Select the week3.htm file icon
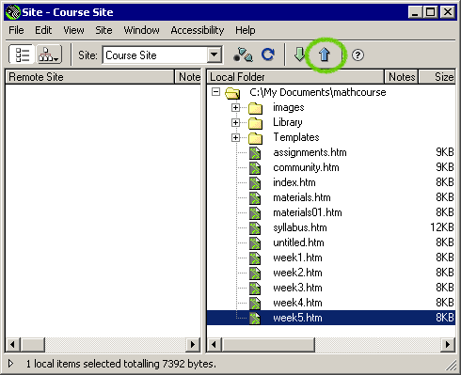Image resolution: width=461 pixels, height=375 pixels. (x=255, y=289)
